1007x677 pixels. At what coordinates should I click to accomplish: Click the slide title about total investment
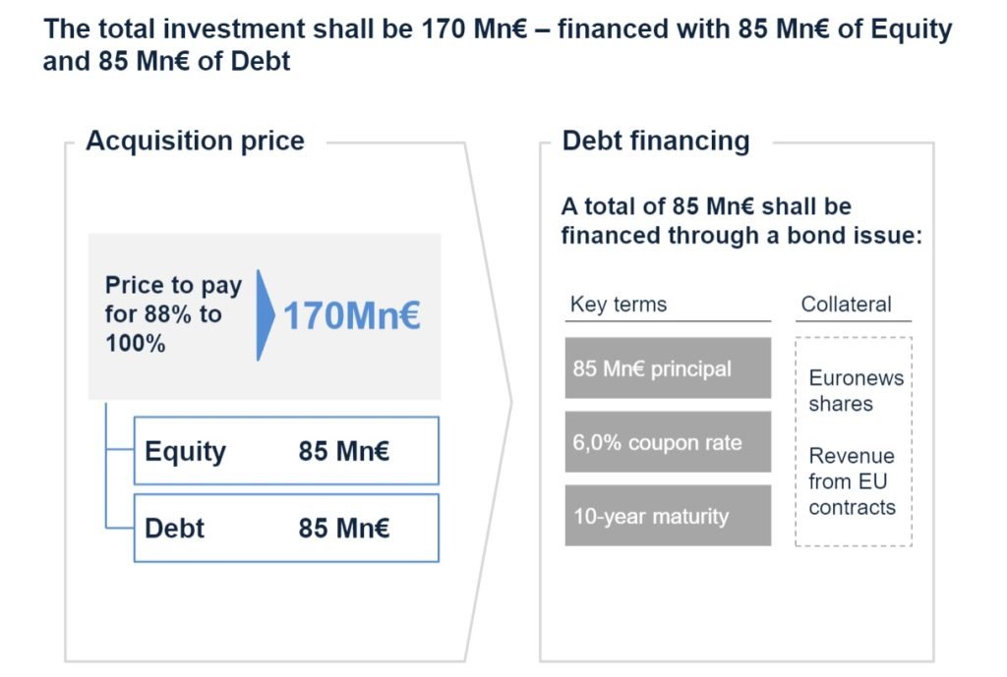tap(498, 44)
